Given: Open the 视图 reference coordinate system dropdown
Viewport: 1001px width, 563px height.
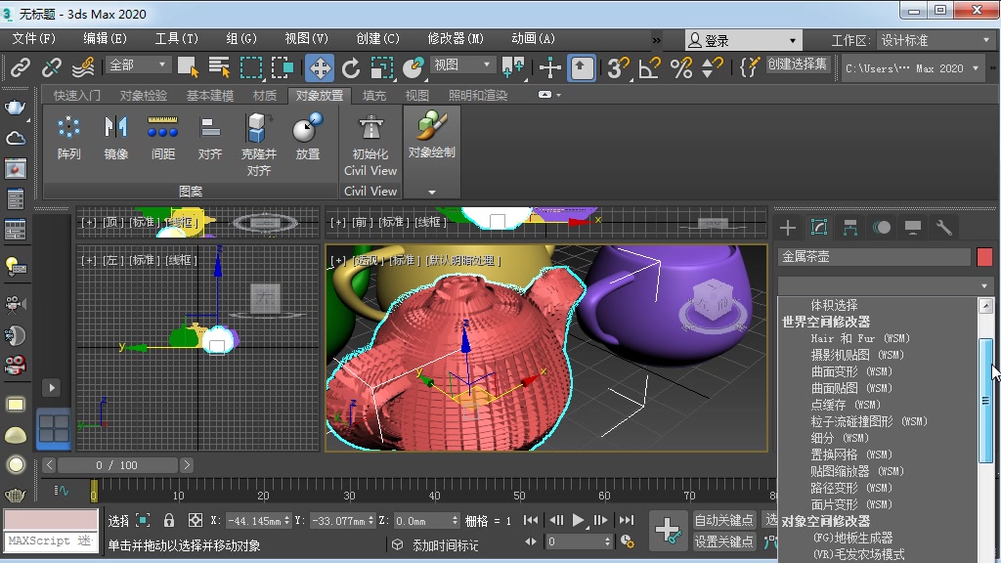Looking at the screenshot, I should [459, 65].
